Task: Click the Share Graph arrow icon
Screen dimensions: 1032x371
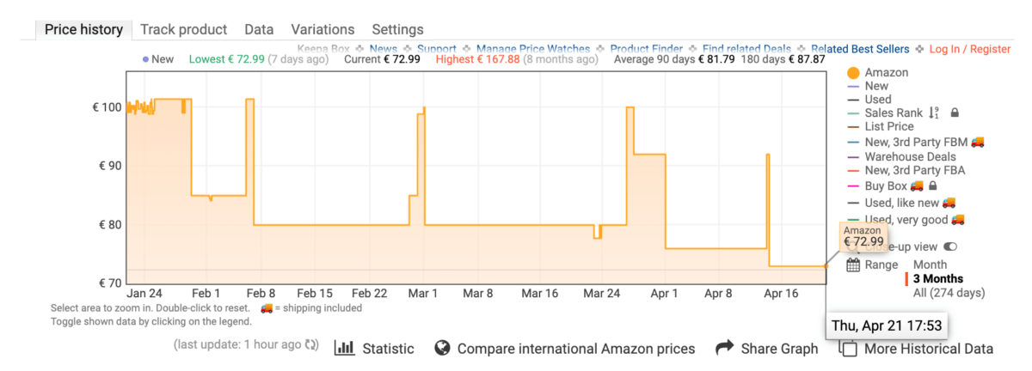Action: (x=724, y=348)
